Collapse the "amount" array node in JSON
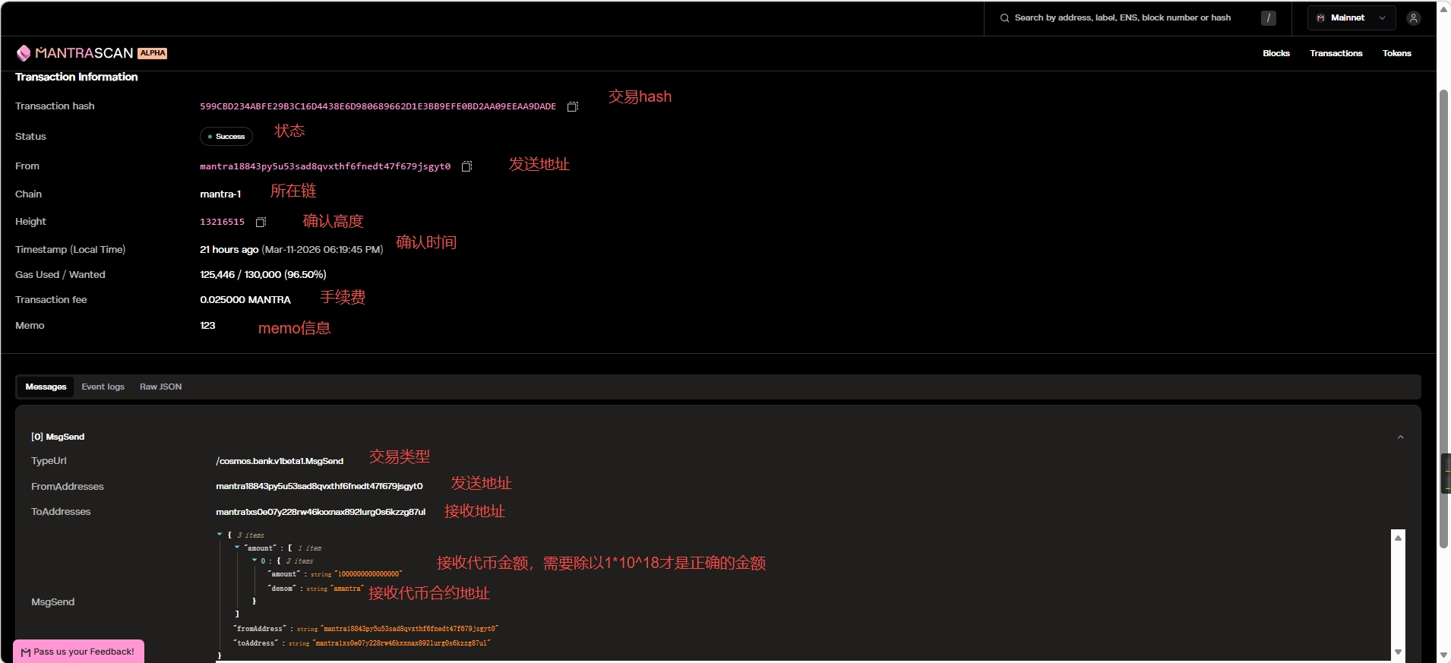Screen dimensions: 1451x663 tap(237, 548)
